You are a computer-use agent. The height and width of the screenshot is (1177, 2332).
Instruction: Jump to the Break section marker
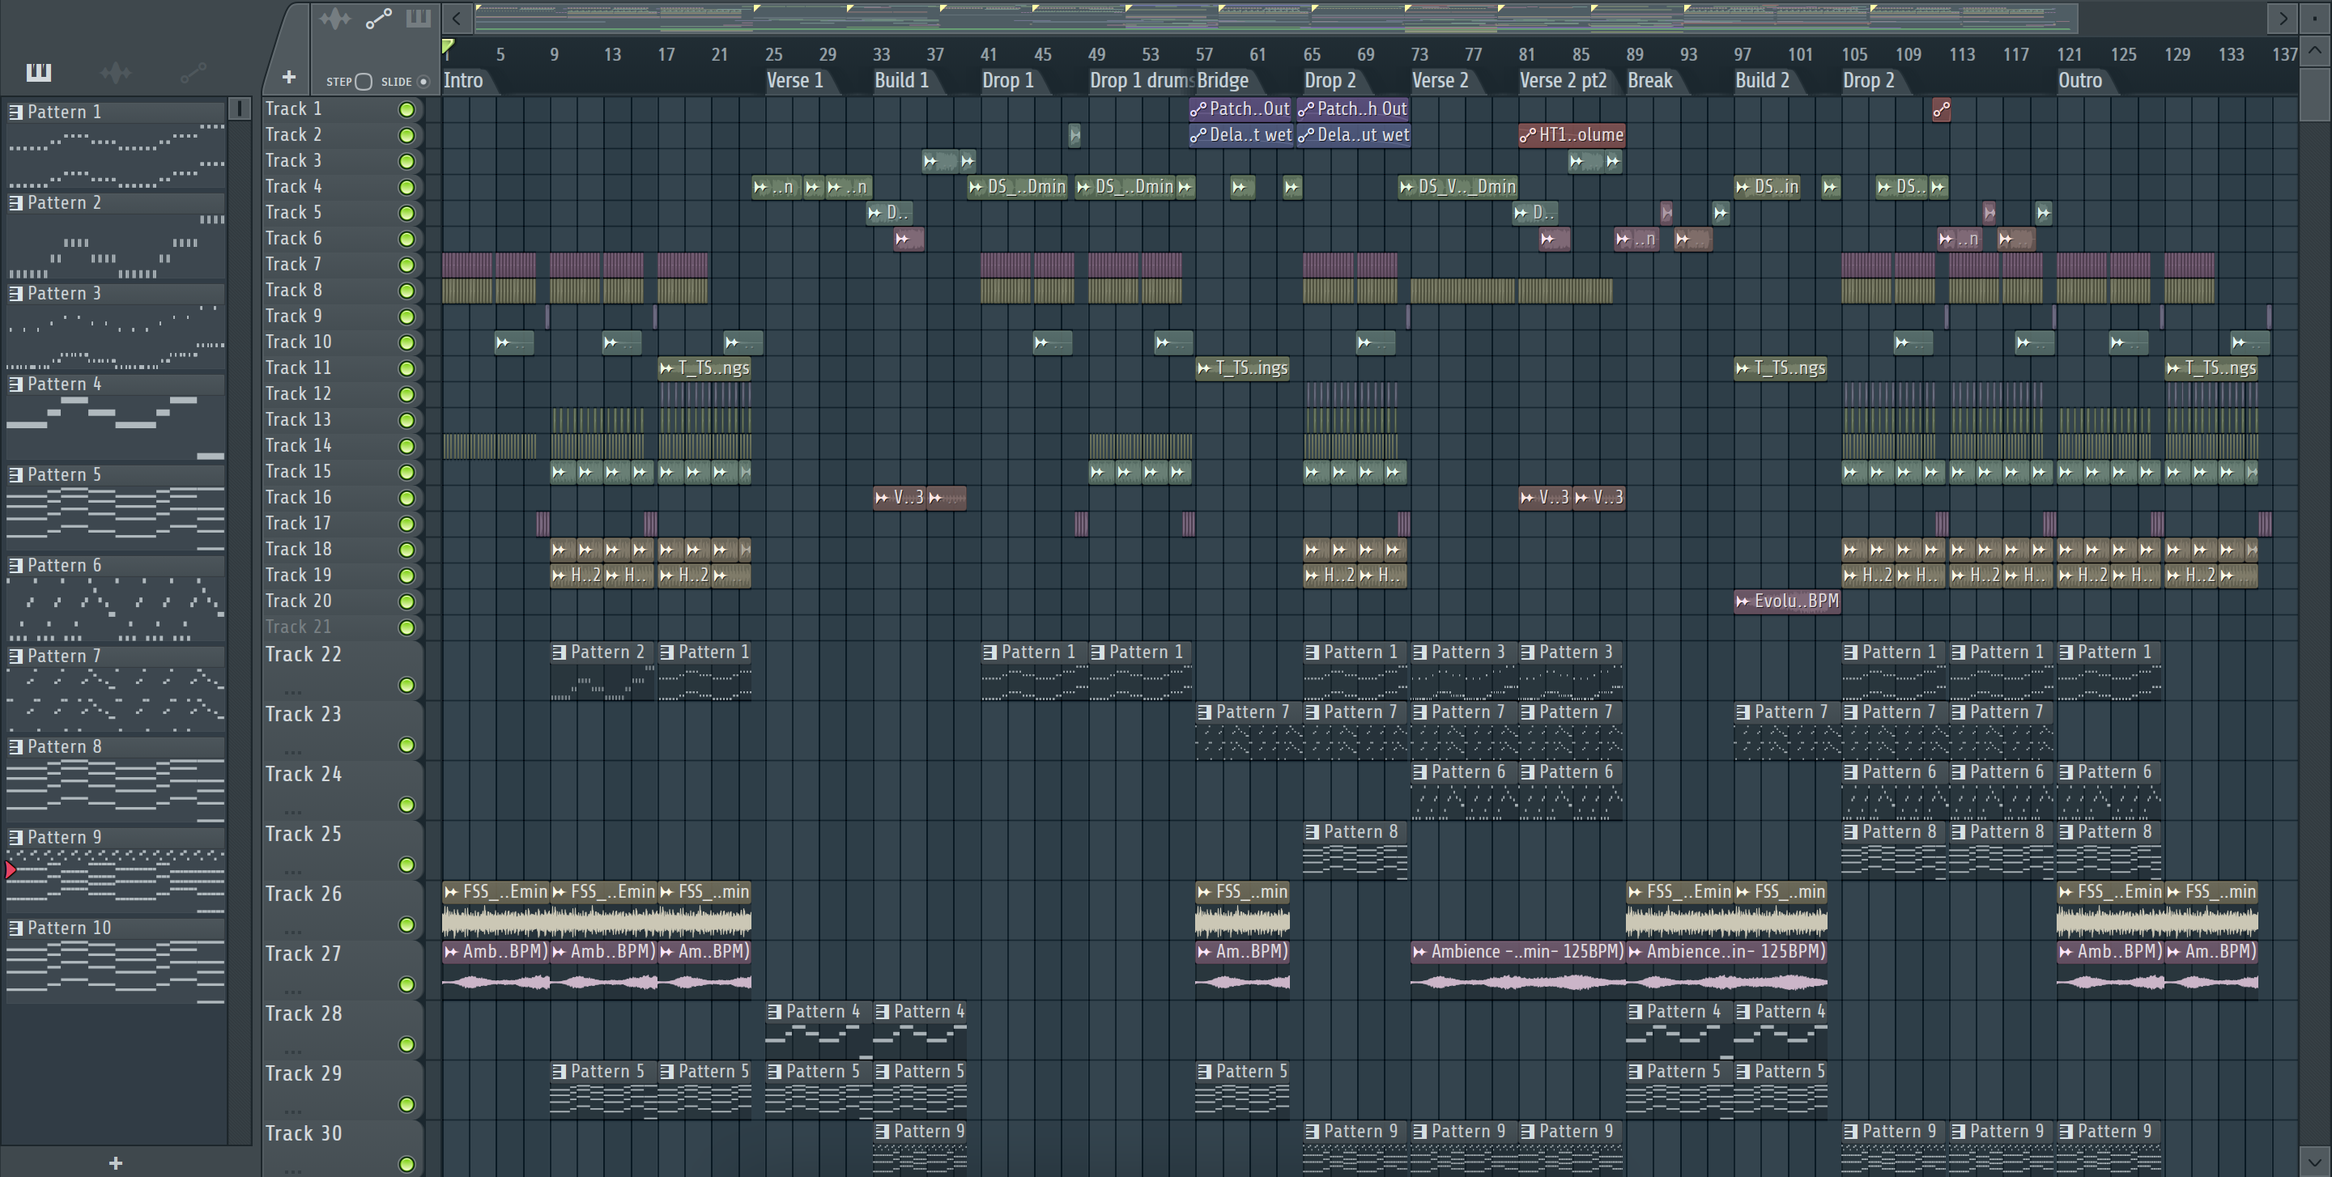point(1650,80)
